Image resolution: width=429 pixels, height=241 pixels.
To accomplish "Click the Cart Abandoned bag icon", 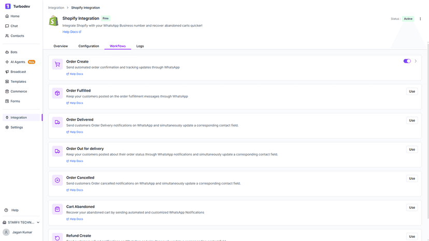I will (x=57, y=209).
